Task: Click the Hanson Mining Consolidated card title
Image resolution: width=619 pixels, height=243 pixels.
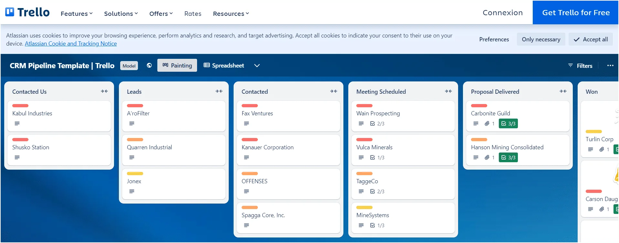Action: pos(507,147)
